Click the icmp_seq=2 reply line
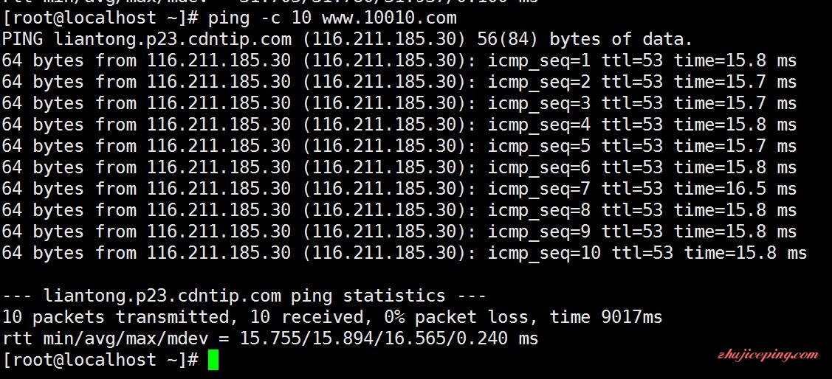 point(399,82)
